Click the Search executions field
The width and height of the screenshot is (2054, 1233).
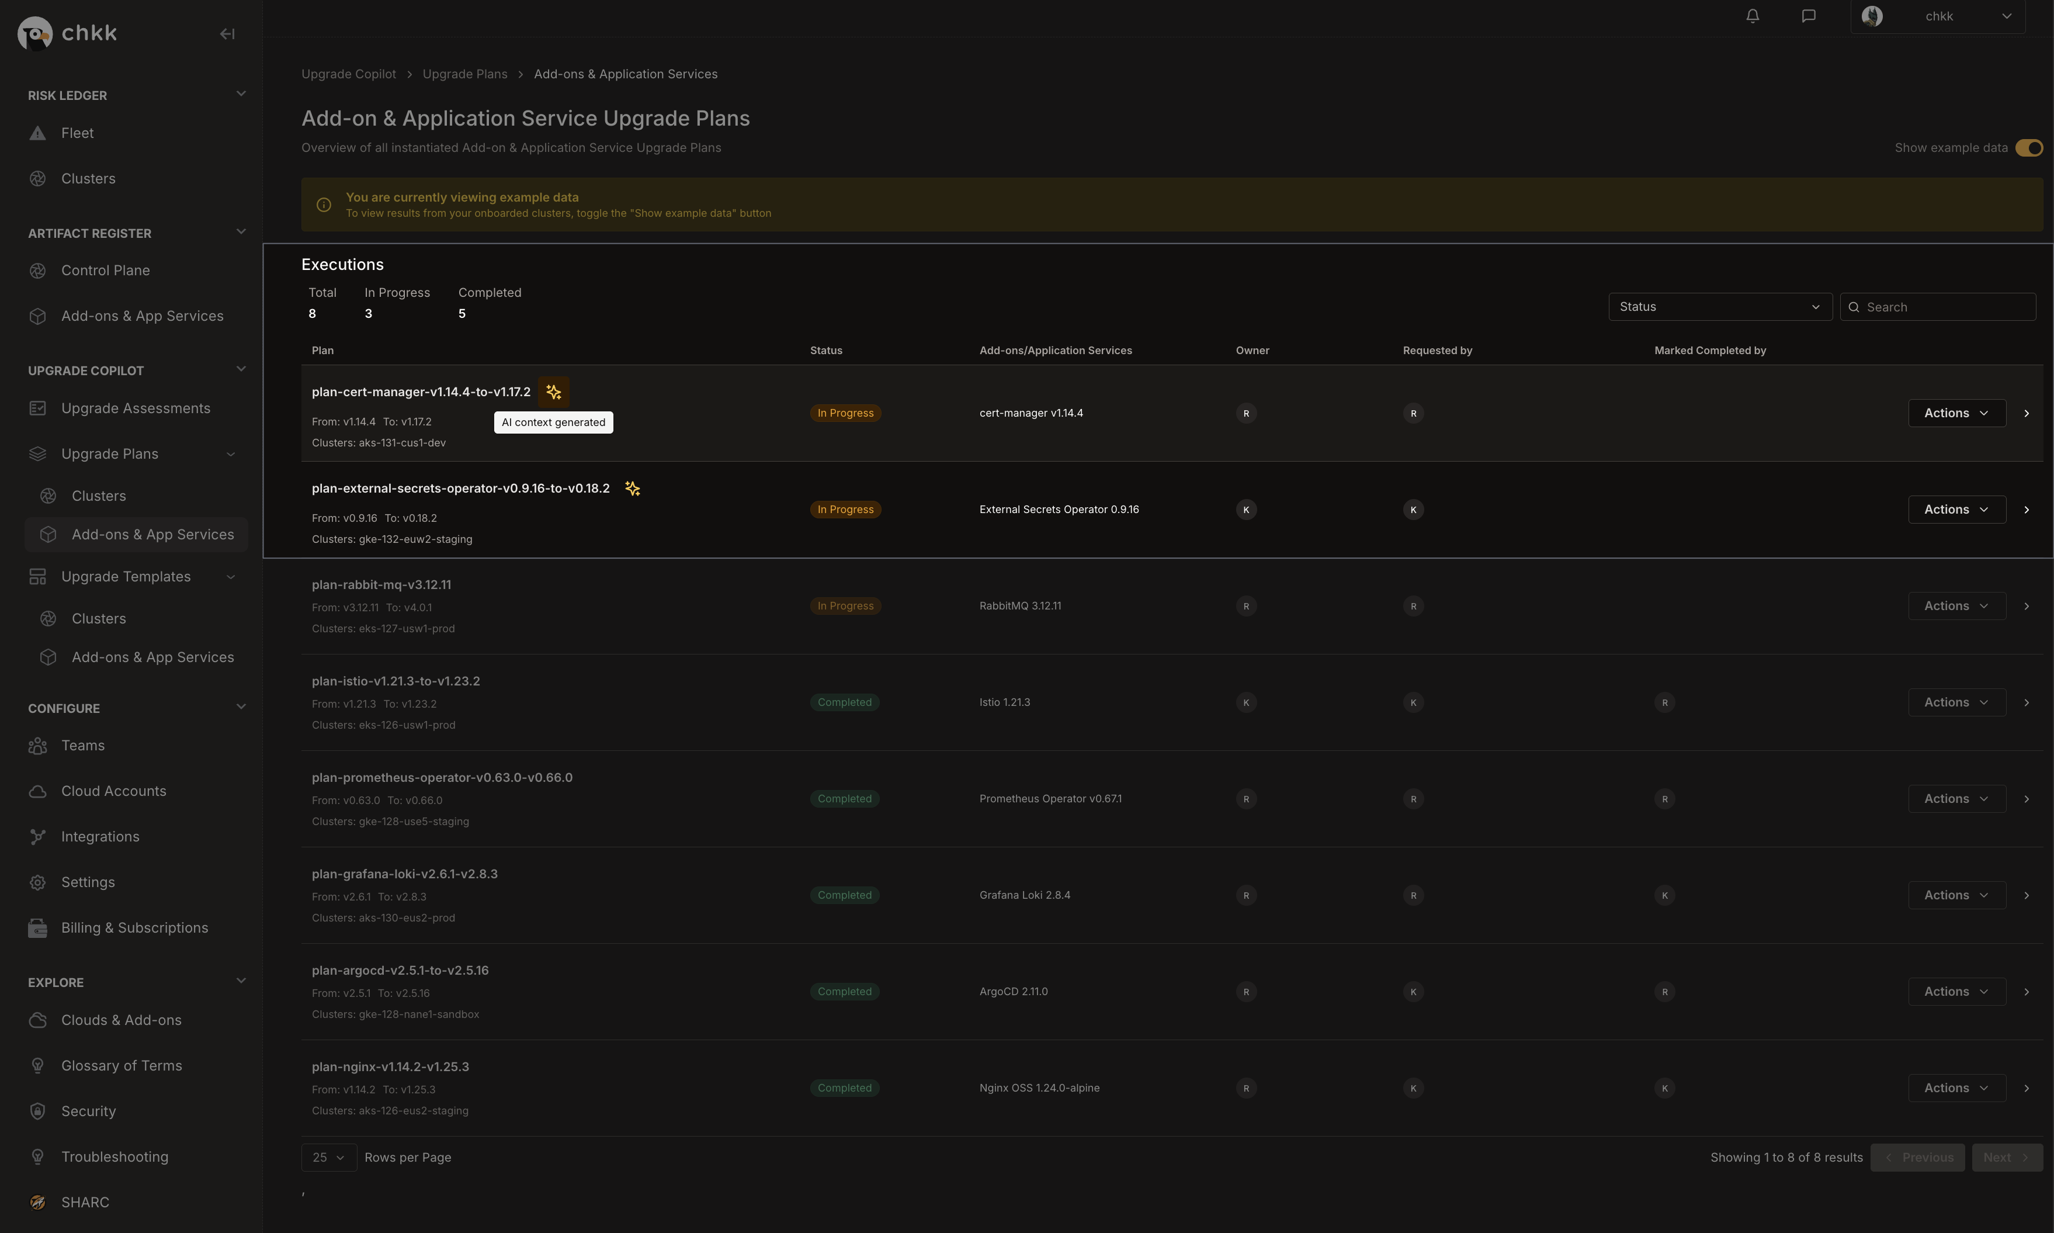[1944, 307]
